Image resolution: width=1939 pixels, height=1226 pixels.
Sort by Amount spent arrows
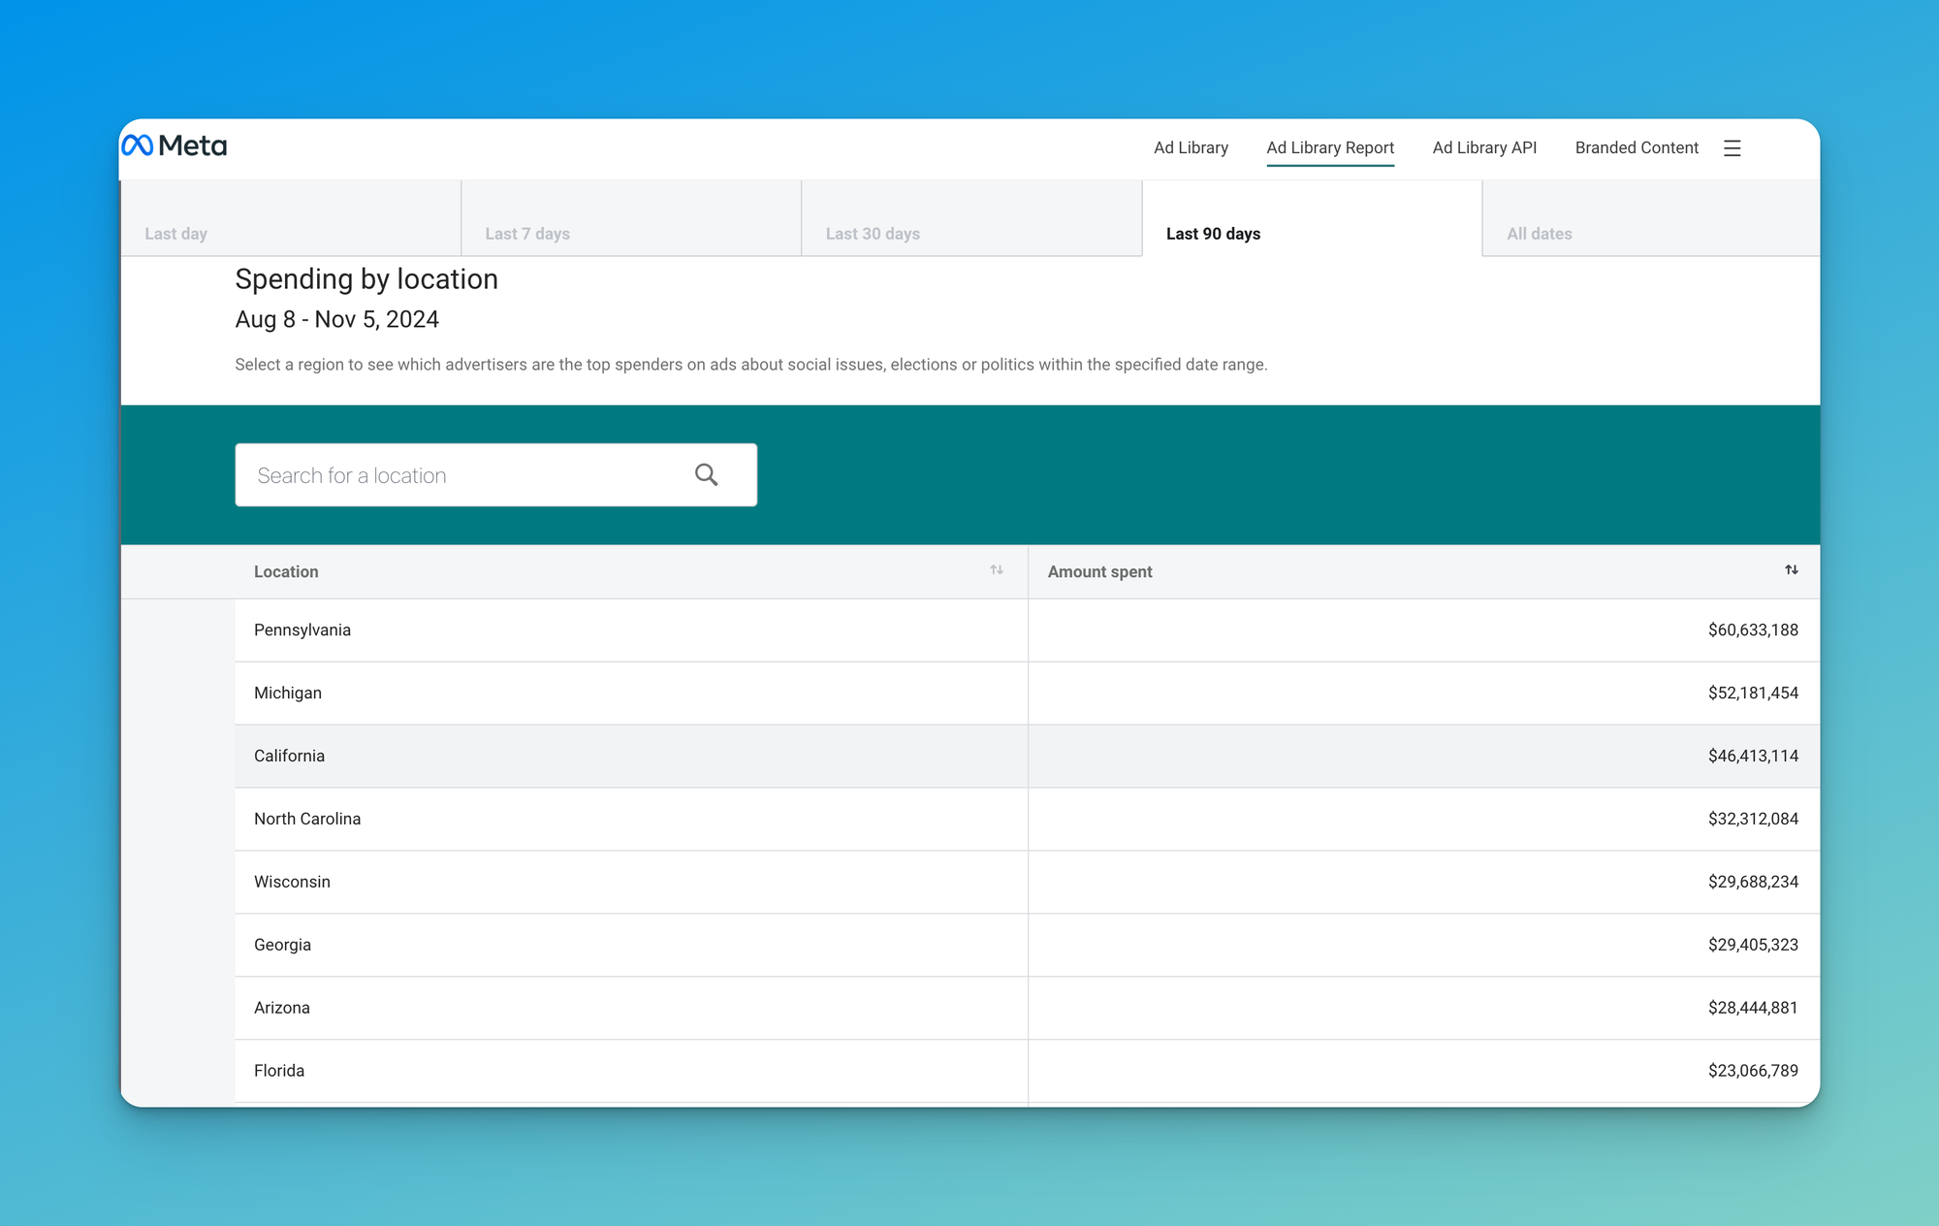pos(1792,570)
